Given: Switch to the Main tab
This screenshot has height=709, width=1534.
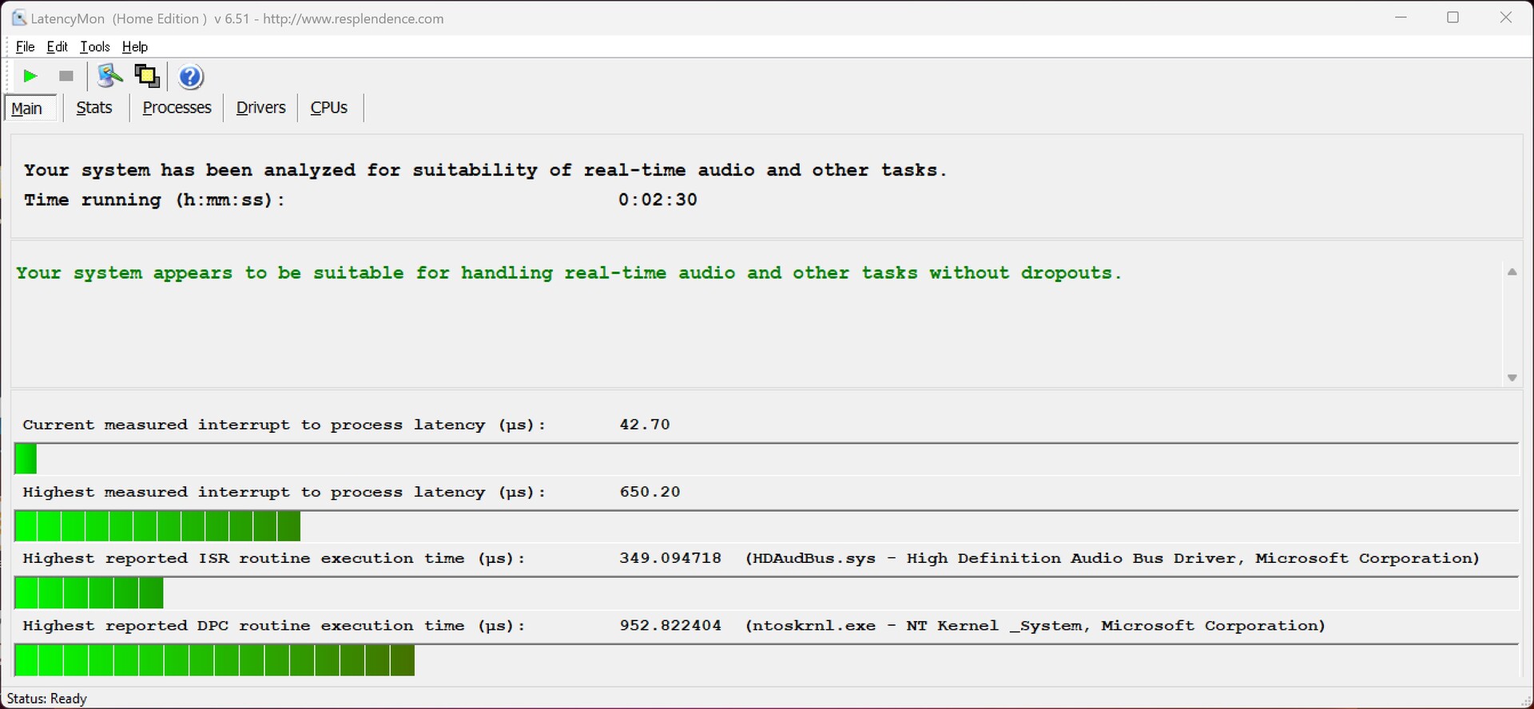Looking at the screenshot, I should [30, 108].
